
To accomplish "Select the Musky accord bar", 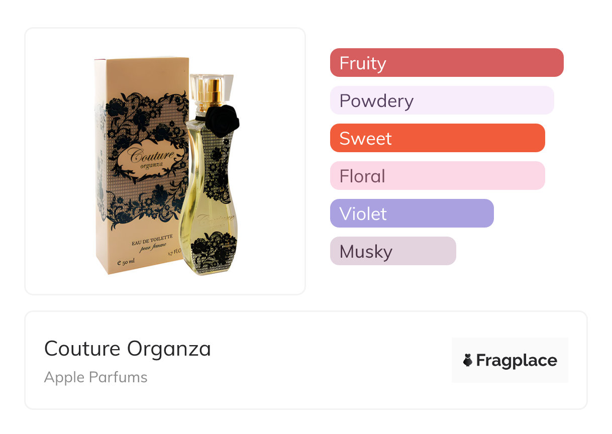I will 392,251.
